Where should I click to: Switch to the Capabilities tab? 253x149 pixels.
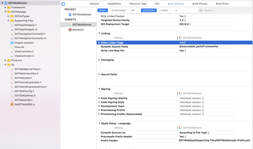click(x=114, y=4)
